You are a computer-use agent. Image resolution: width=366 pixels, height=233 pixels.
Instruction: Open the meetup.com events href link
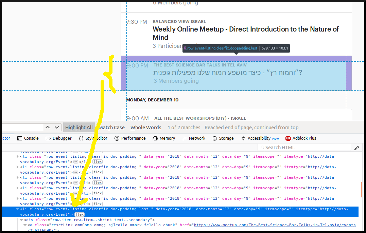(275, 225)
